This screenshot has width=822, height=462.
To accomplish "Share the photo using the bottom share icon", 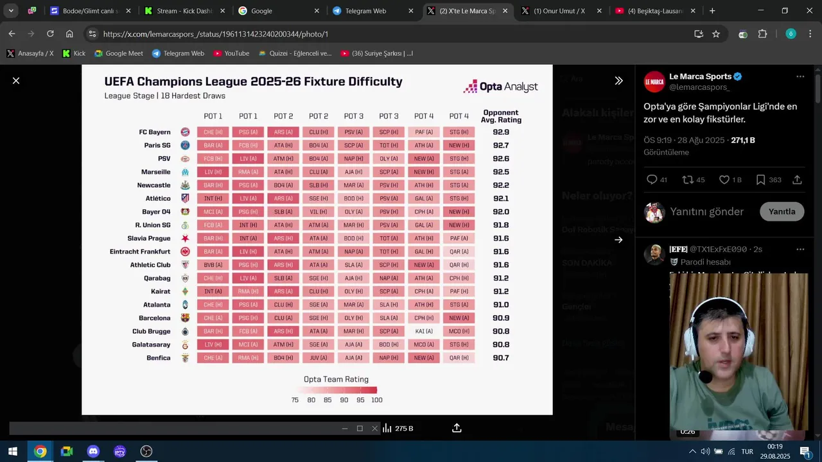I will pos(457,428).
